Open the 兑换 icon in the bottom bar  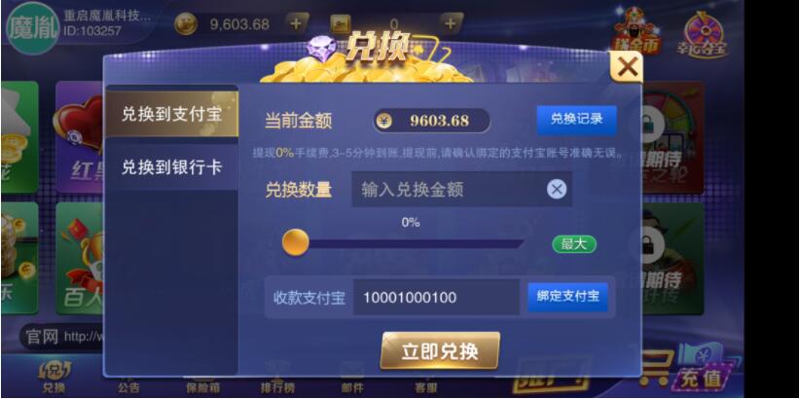pos(55,377)
